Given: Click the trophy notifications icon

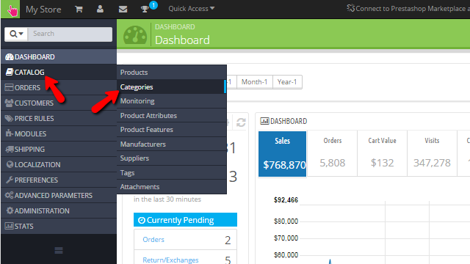Looking at the screenshot, I should (145, 10).
